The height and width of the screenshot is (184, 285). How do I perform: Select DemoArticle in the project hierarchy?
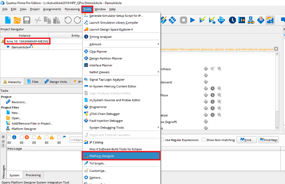(x=20, y=47)
